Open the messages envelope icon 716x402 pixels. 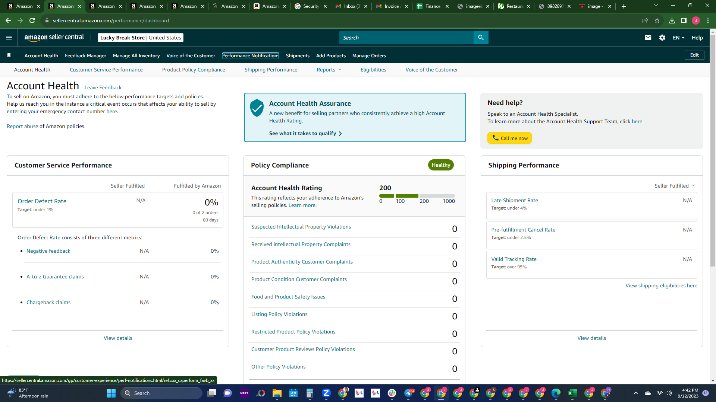coord(648,38)
